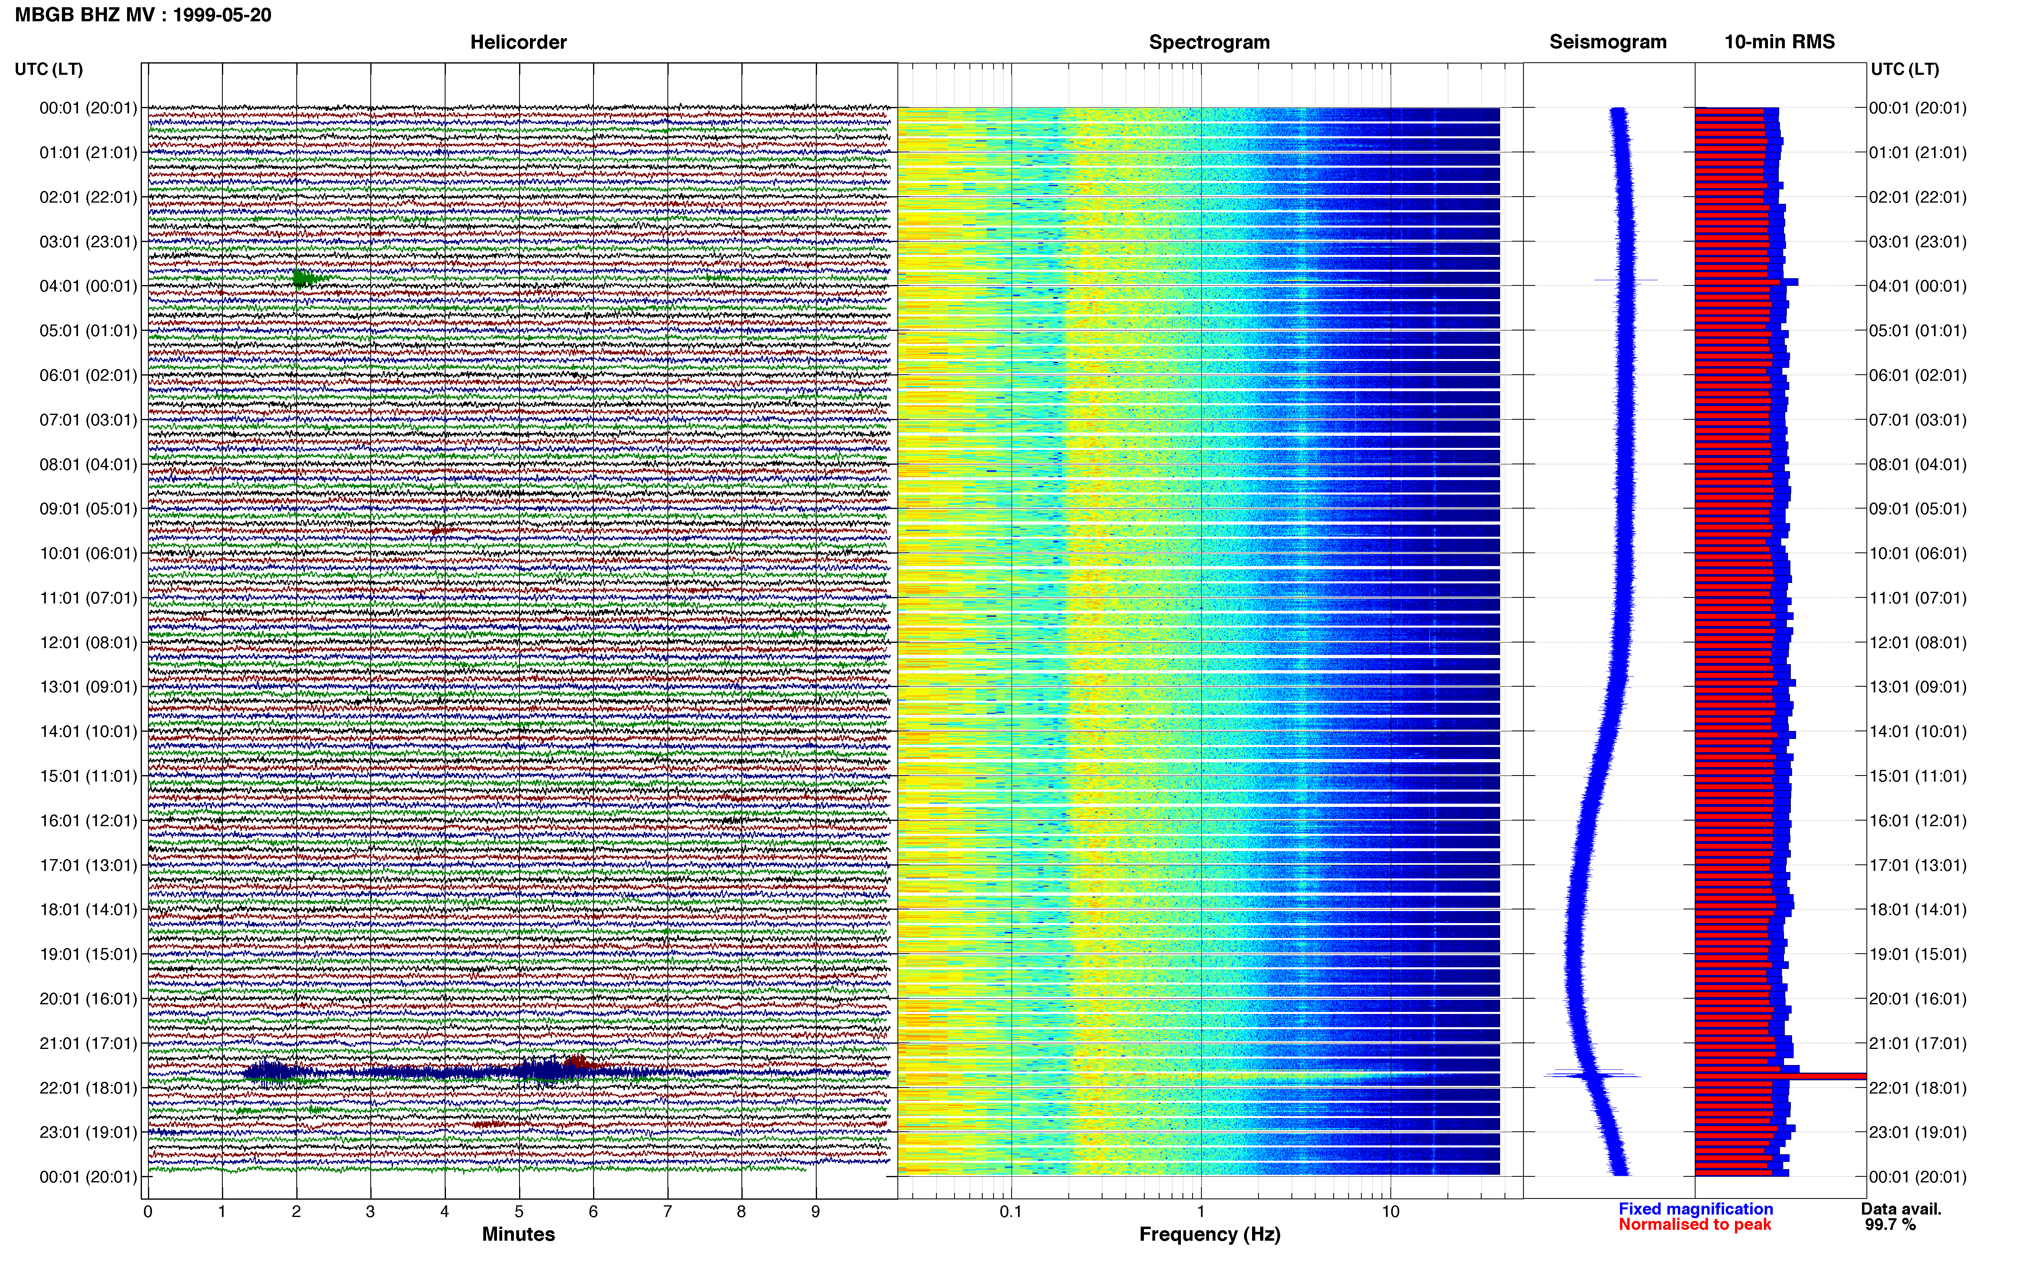Click the 'Fixed magnification' legend text

click(1696, 1209)
